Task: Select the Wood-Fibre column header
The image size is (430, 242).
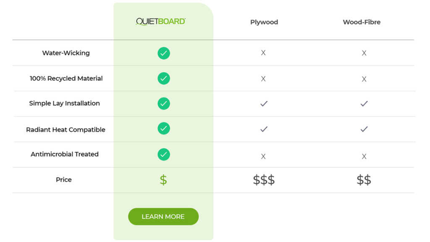Action: (x=362, y=22)
